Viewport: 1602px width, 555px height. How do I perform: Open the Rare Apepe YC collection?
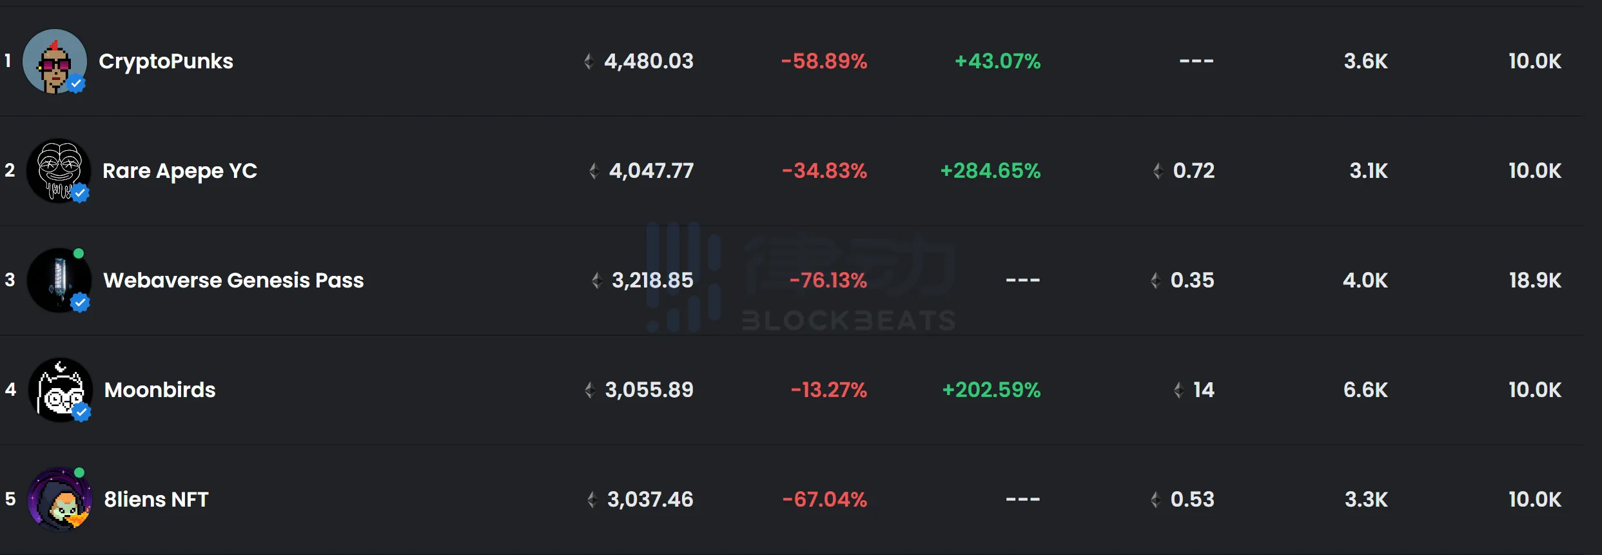point(179,171)
